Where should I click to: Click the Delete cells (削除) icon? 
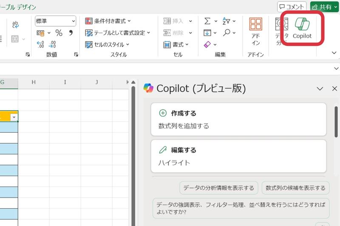[167, 33]
